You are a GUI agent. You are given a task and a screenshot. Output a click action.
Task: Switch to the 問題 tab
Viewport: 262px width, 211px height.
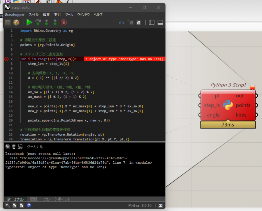[x=33, y=199]
